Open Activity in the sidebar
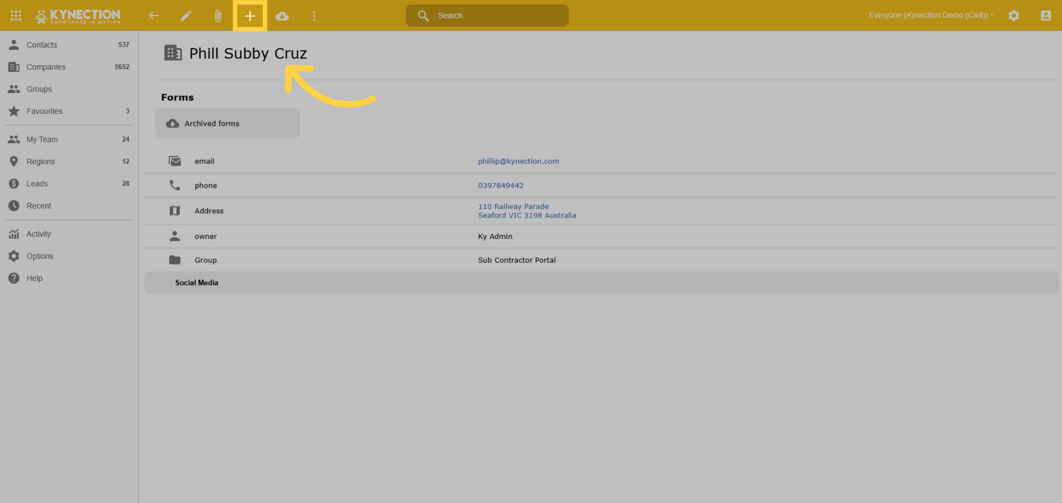The image size is (1062, 503). coord(69,234)
